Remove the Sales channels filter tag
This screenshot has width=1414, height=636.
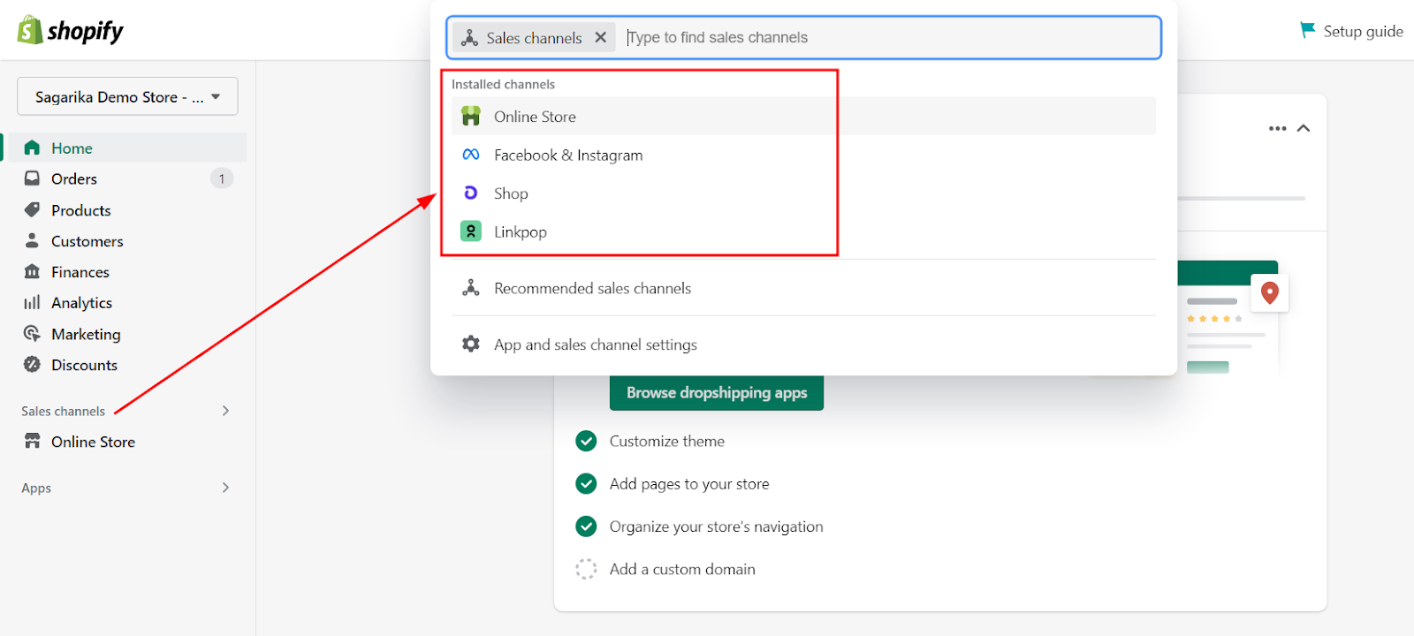pos(600,37)
